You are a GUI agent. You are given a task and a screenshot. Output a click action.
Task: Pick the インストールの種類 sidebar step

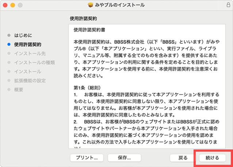coord(34,62)
